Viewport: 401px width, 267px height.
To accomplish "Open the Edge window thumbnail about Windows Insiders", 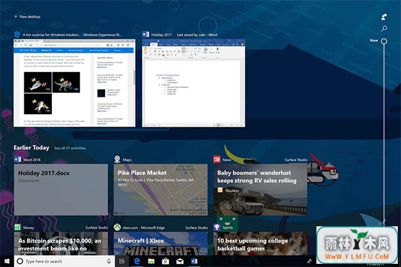I will 75,83.
